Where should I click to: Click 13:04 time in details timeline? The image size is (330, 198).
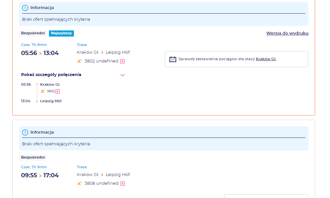(26, 101)
